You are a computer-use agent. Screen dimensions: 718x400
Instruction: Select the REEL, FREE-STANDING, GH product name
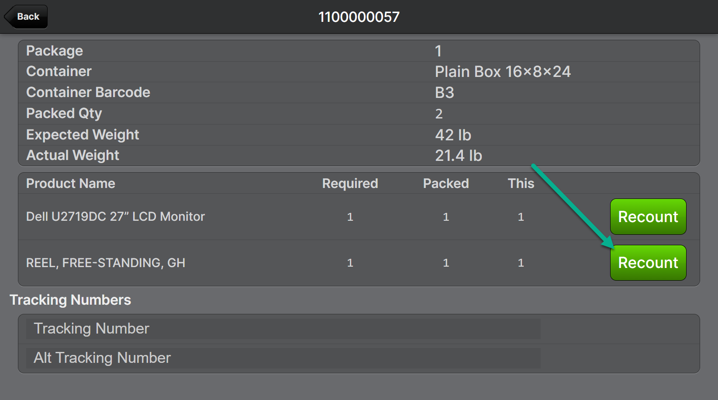coord(106,263)
